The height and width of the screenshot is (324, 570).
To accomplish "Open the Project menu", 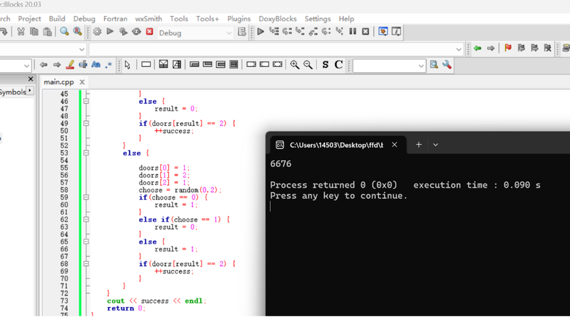I will (30, 19).
